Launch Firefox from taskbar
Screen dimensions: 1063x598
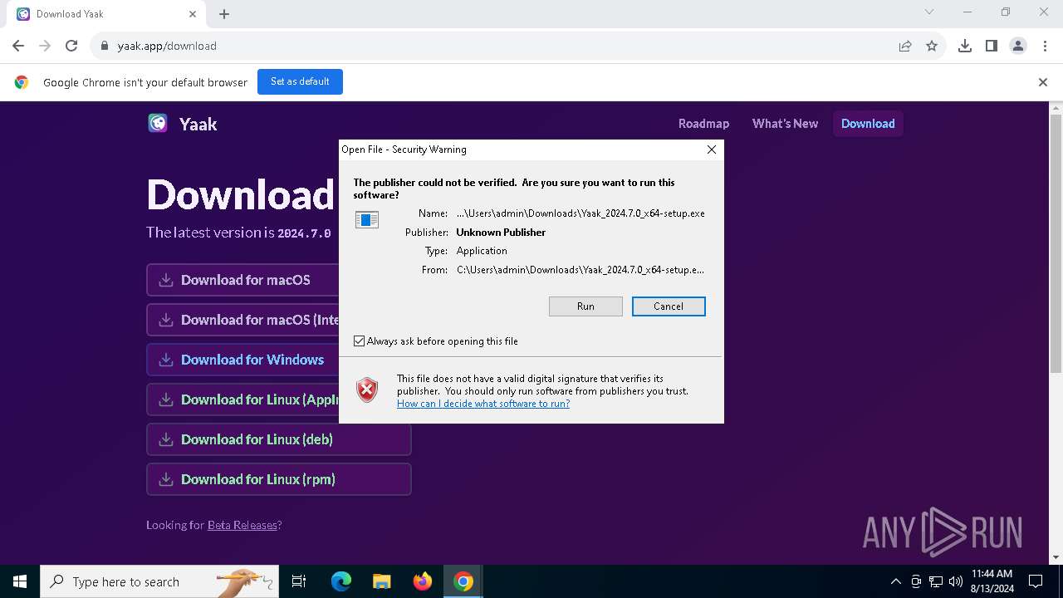tap(423, 581)
